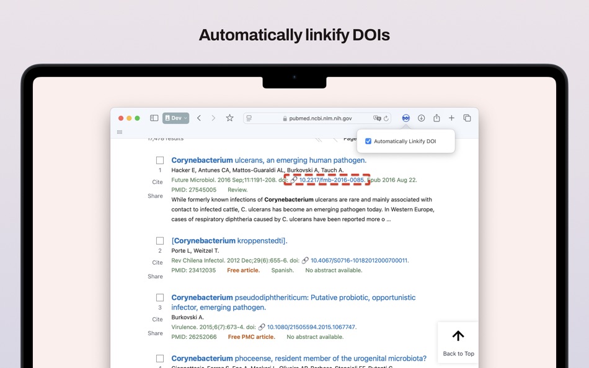
Task: Click Share for result 1
Action: click(x=155, y=196)
